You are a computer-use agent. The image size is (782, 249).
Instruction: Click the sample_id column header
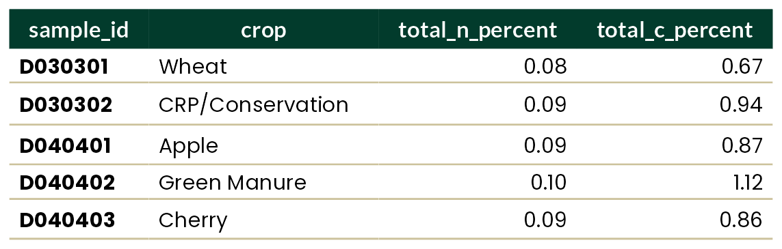coord(79,30)
